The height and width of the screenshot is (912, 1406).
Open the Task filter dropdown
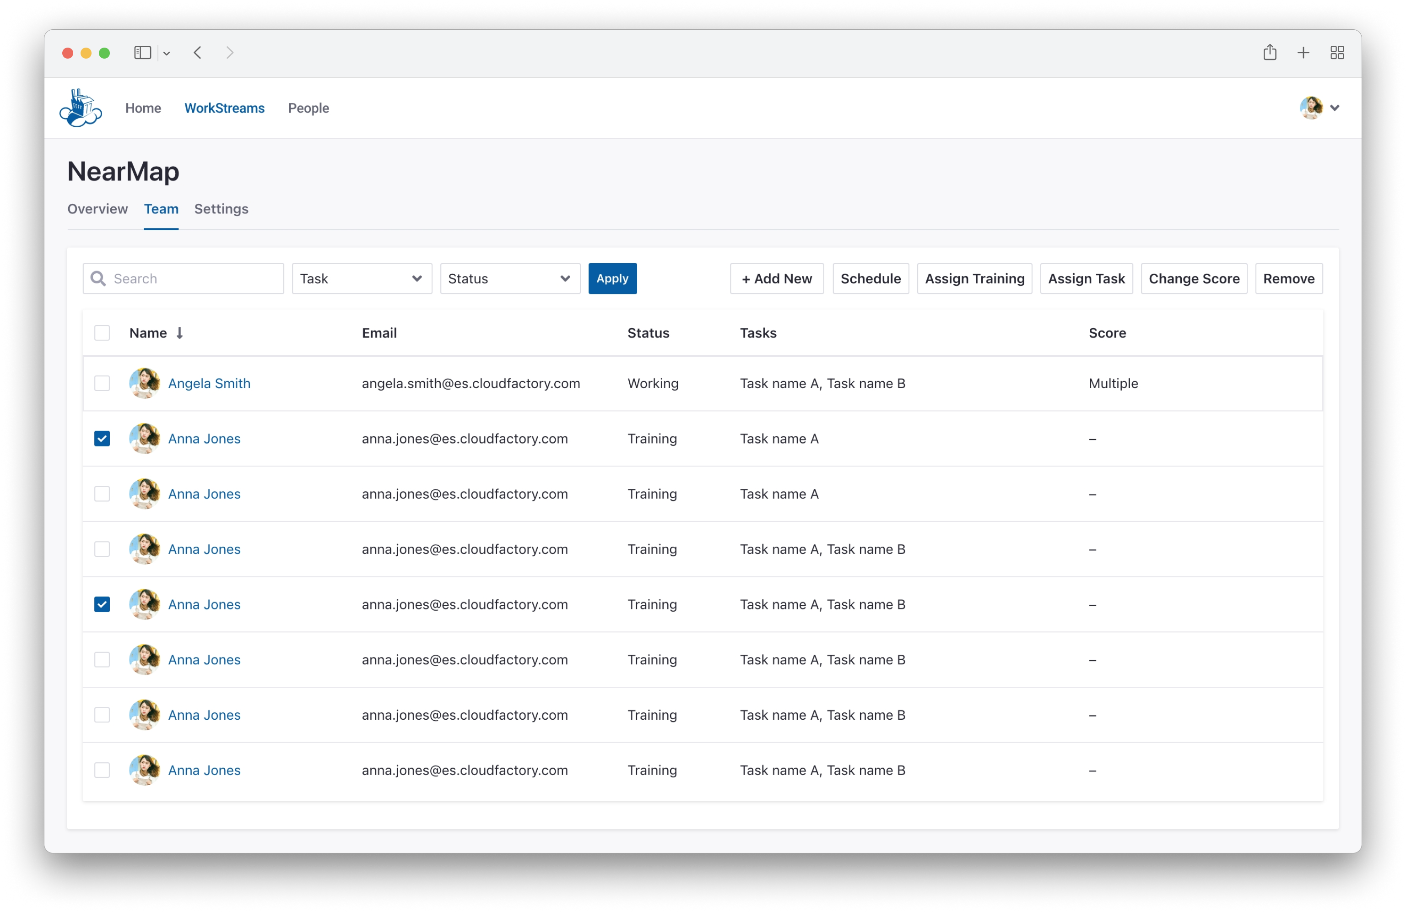(362, 278)
